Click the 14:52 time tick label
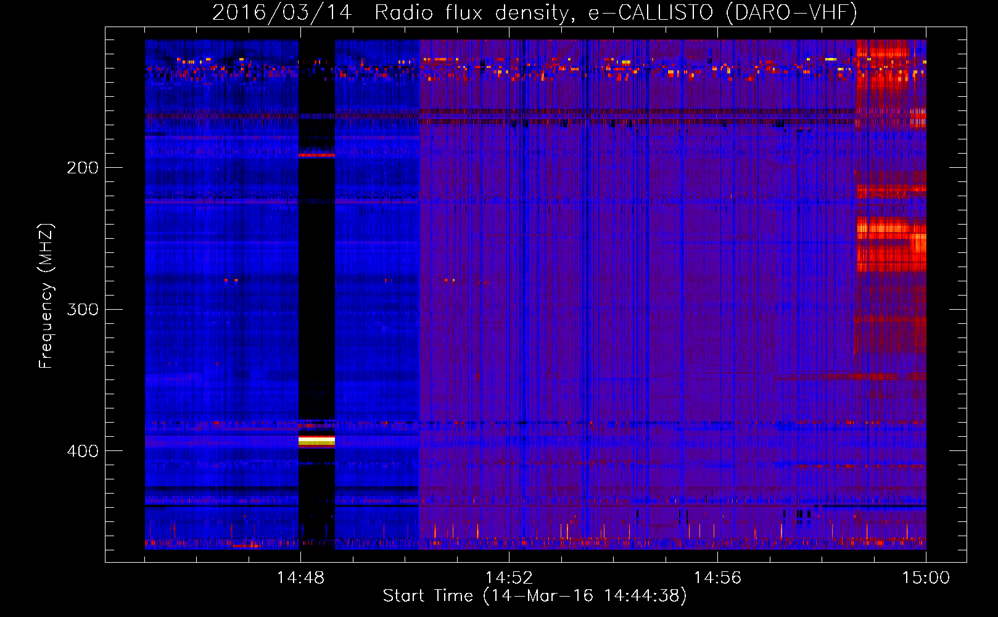The image size is (998, 617). coord(509,578)
